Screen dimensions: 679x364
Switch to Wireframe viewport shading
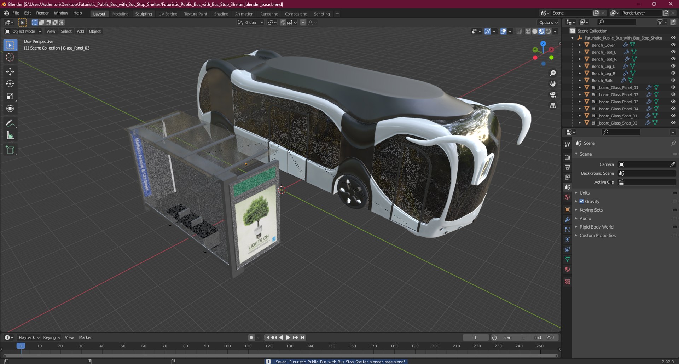point(528,31)
